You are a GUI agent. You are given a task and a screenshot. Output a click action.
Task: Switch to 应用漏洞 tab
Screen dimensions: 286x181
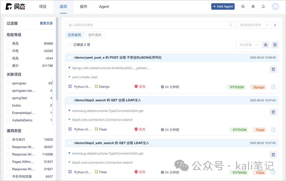[74, 35]
